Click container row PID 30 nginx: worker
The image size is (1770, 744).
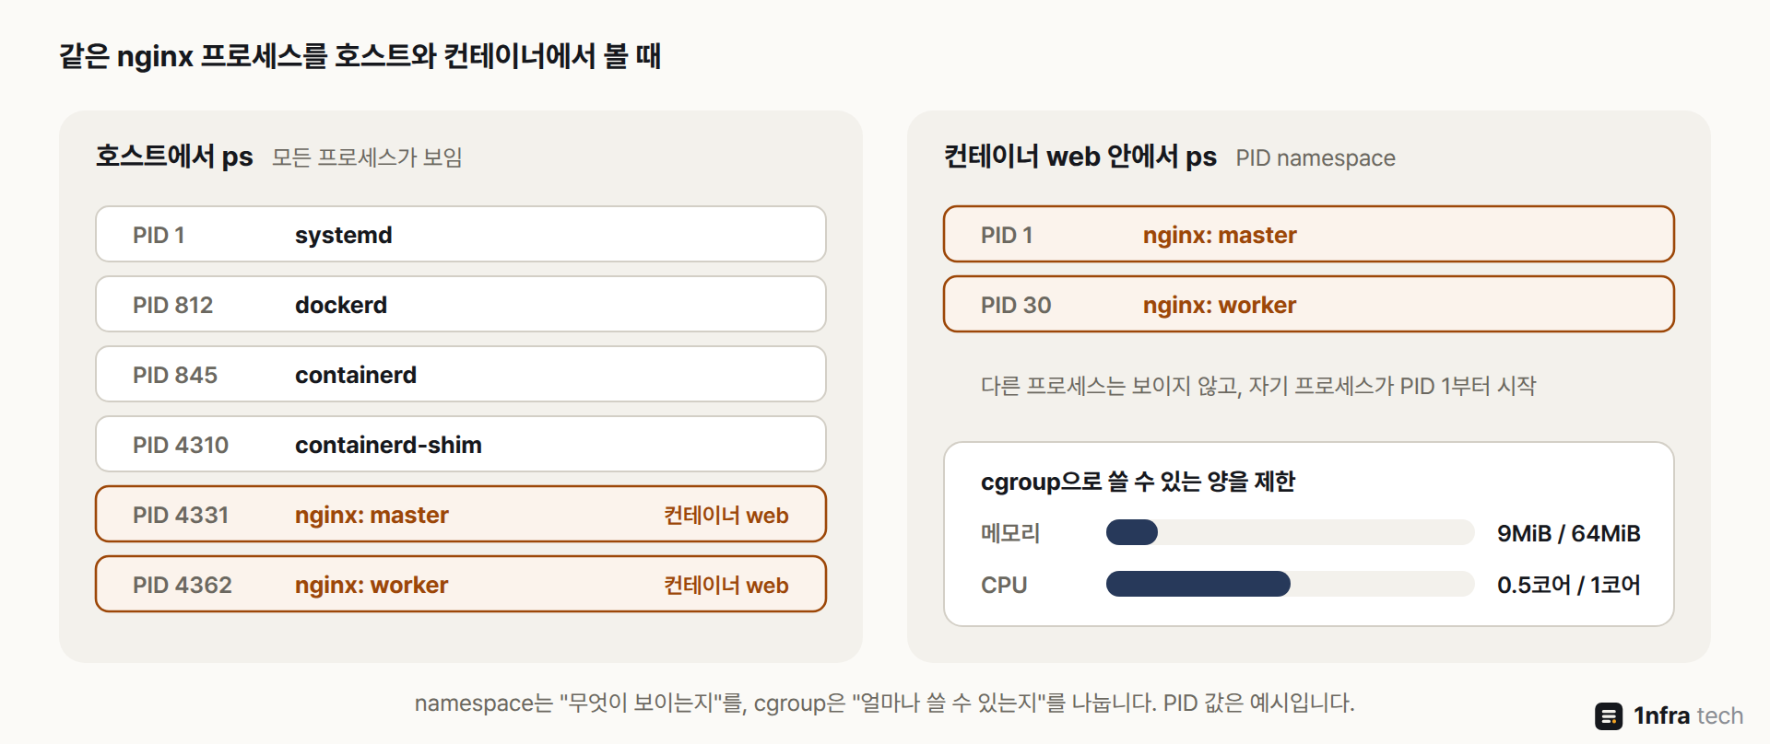click(x=1309, y=304)
